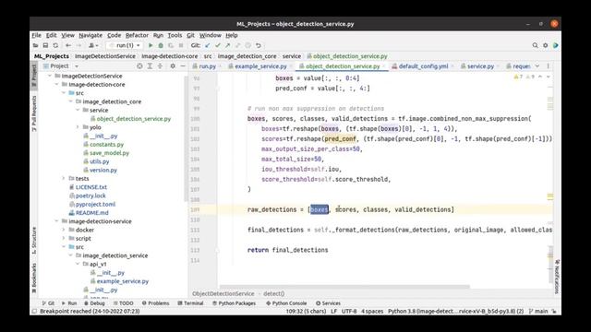Click the Git Update Project blue arrow
Screen dimensions: 591x332
tap(207, 45)
